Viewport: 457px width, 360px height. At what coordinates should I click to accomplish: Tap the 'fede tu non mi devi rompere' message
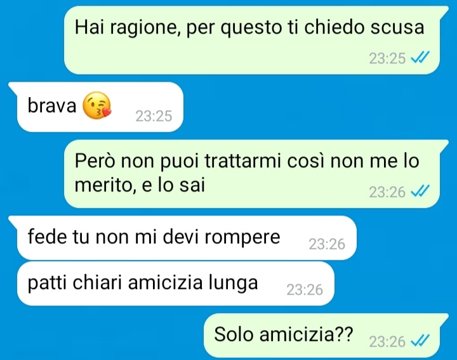coord(182,238)
